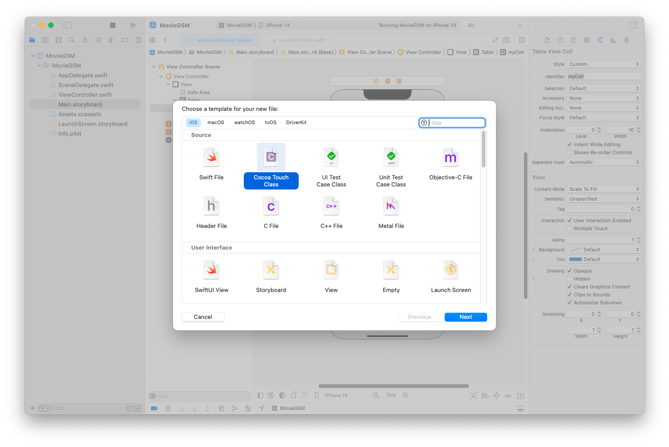Open the Issue navigator warning icon
669x447 pixels.
(x=85, y=40)
